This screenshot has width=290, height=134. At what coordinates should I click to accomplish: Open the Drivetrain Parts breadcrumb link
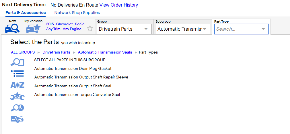pos(57,52)
